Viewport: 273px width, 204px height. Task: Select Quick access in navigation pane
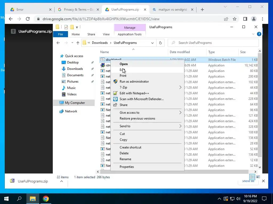74,56
